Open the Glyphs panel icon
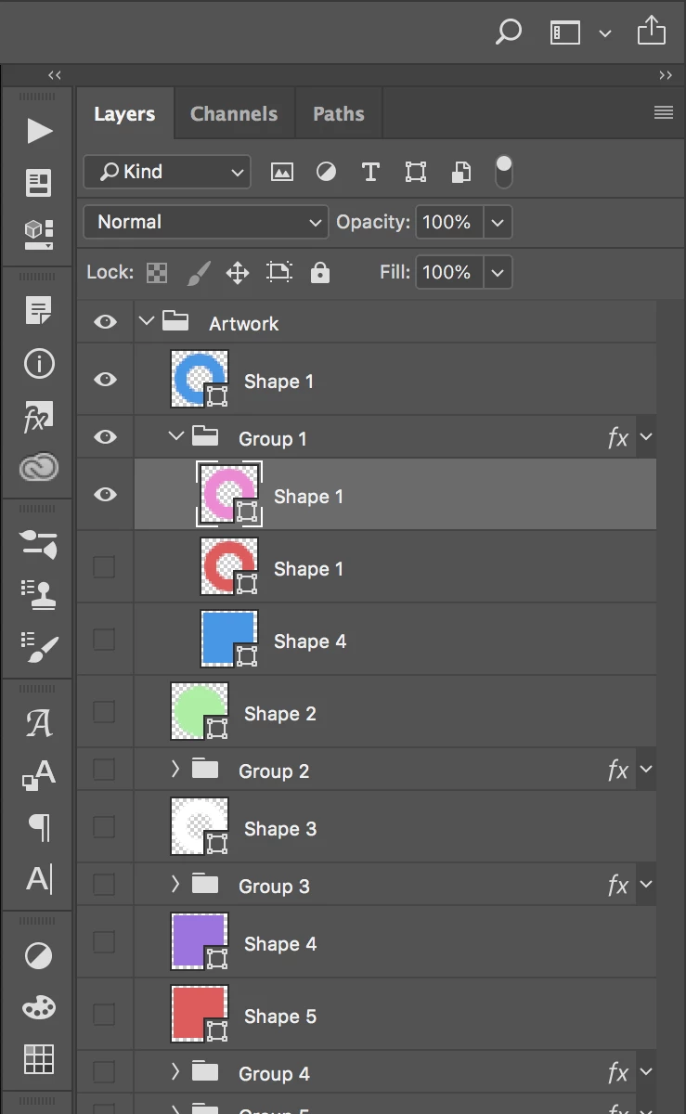The height and width of the screenshot is (1114, 686). click(x=39, y=723)
